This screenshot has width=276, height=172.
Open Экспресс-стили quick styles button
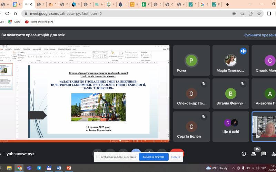click(x=121, y=55)
